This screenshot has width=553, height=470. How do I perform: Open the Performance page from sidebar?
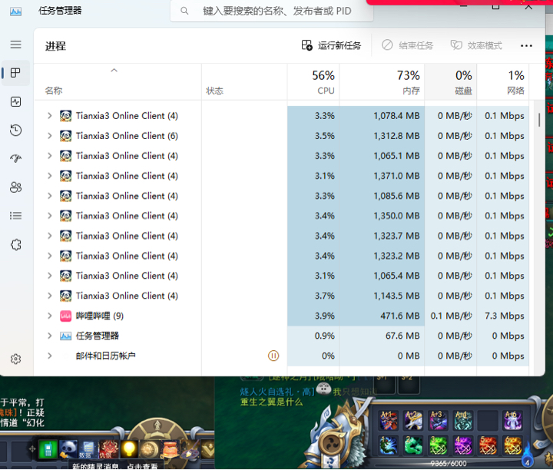click(15, 102)
